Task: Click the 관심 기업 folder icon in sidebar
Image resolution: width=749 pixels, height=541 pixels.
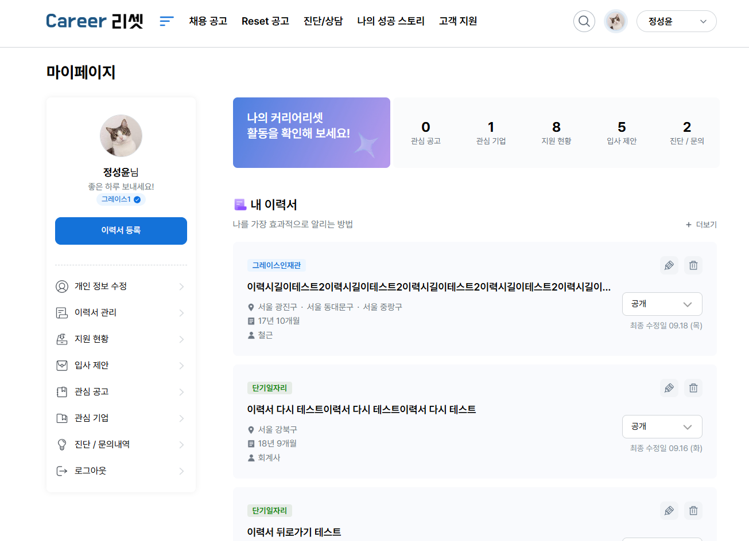Action: click(62, 418)
